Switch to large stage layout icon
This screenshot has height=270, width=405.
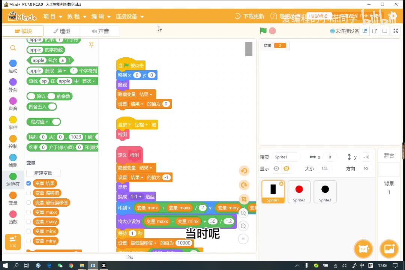[375, 31]
